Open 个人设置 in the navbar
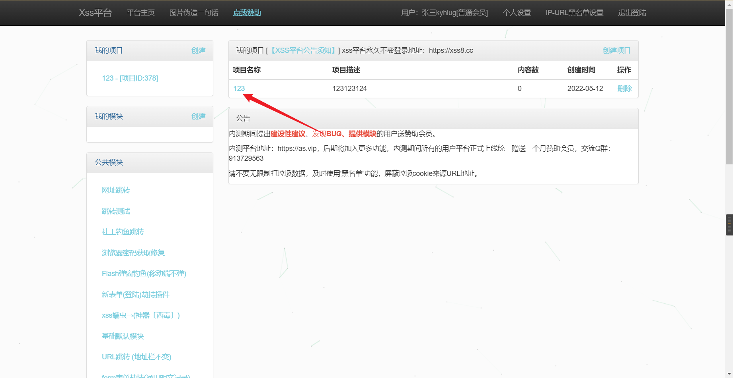This screenshot has width=733, height=378. [517, 13]
